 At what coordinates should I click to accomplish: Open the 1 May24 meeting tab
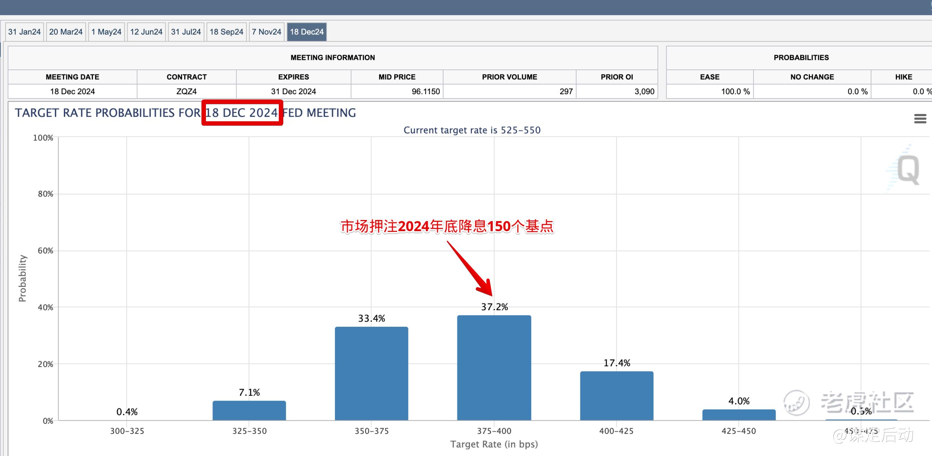[x=106, y=32]
